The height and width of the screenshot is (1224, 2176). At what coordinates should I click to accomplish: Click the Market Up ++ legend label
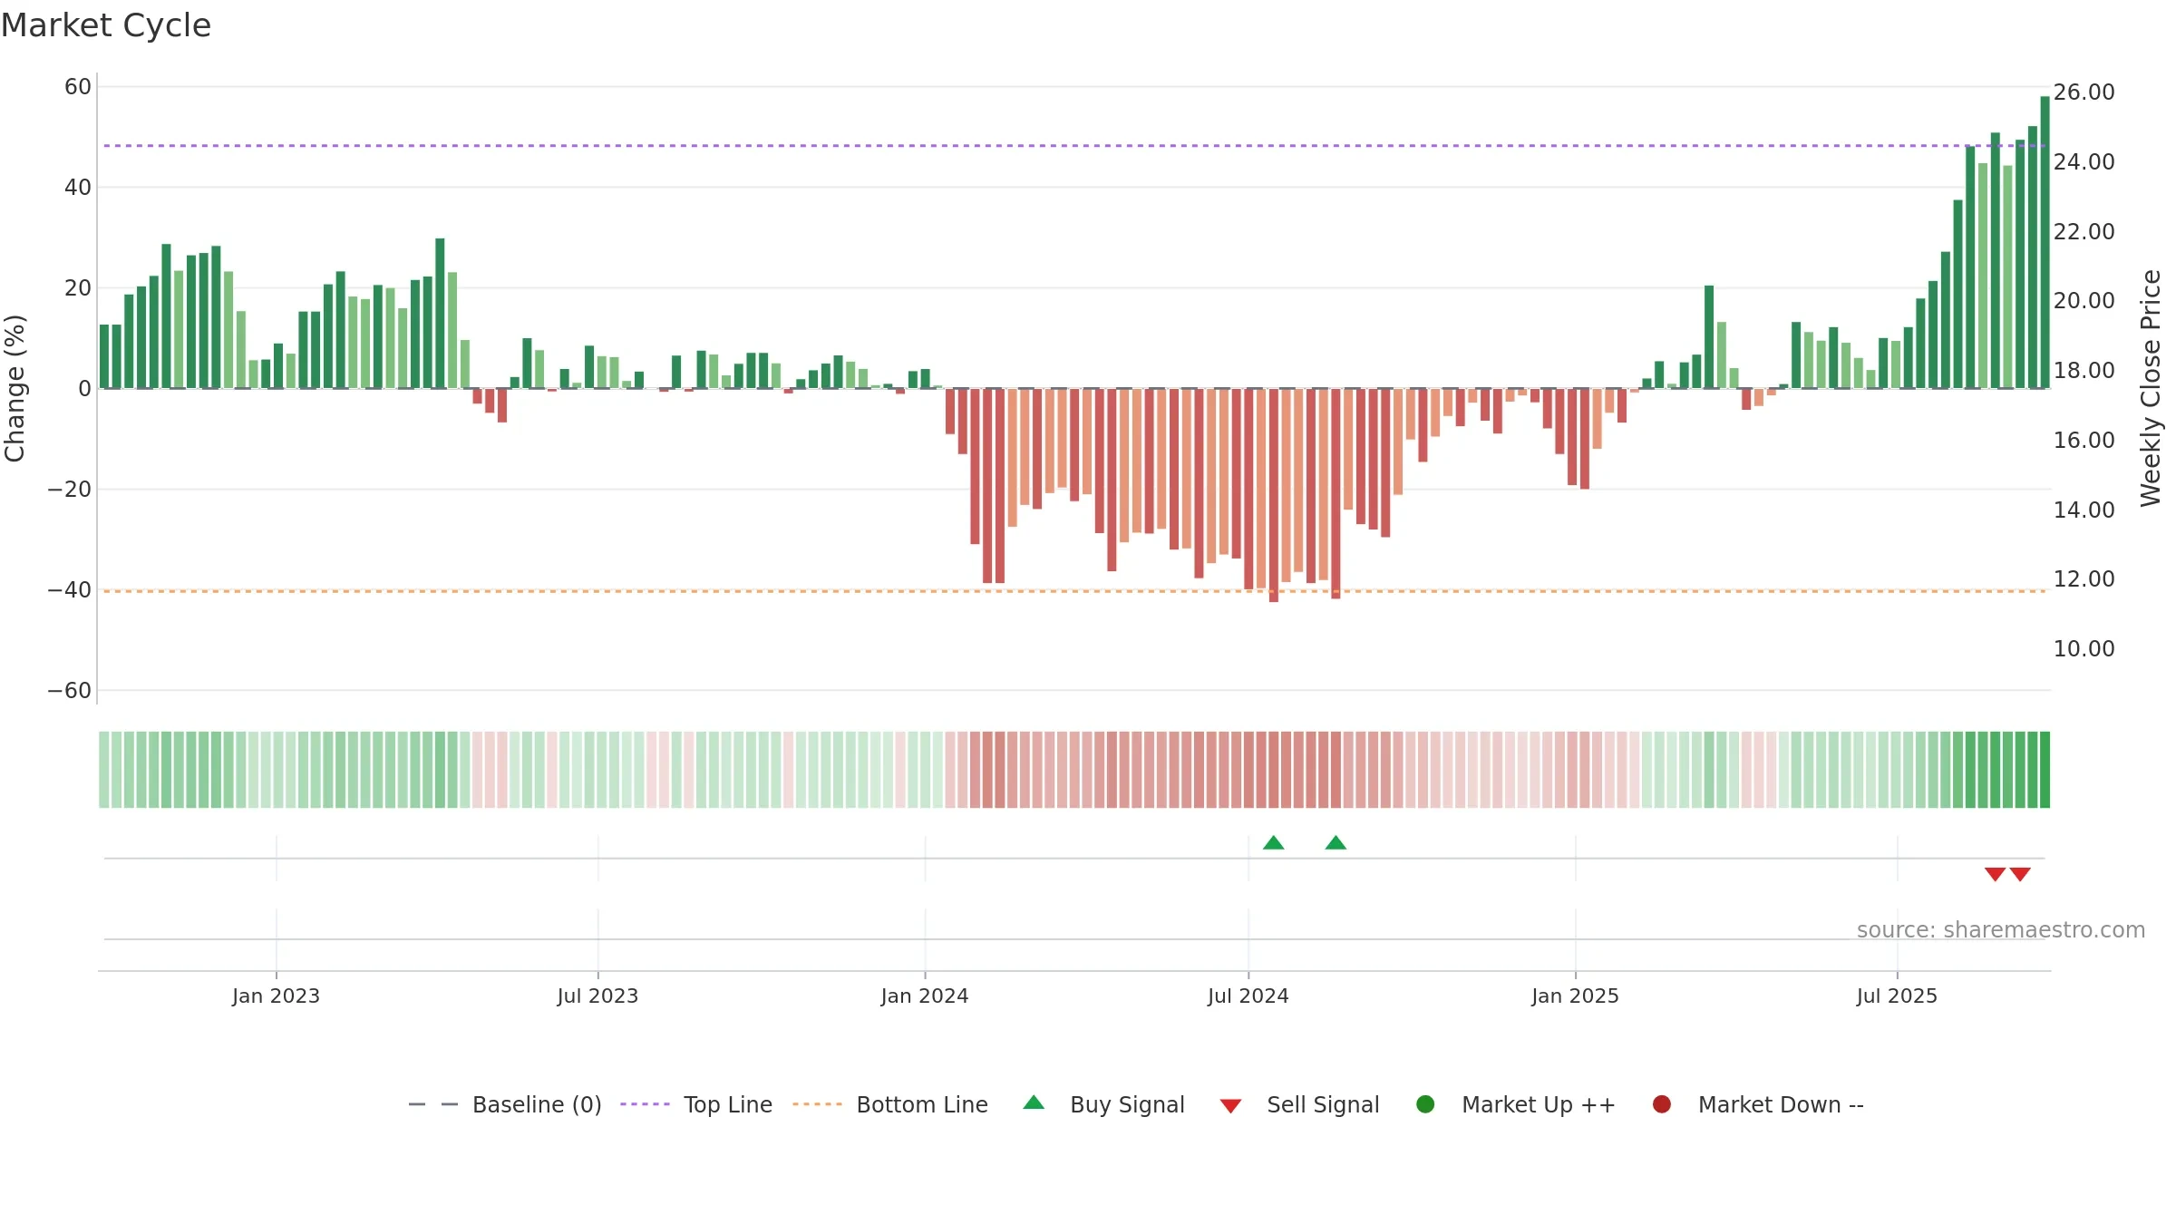pos(1539,1104)
